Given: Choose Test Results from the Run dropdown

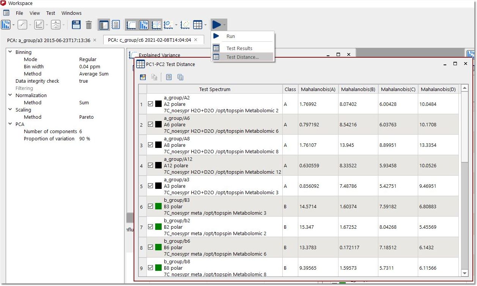Looking at the screenshot, I should click(242, 48).
